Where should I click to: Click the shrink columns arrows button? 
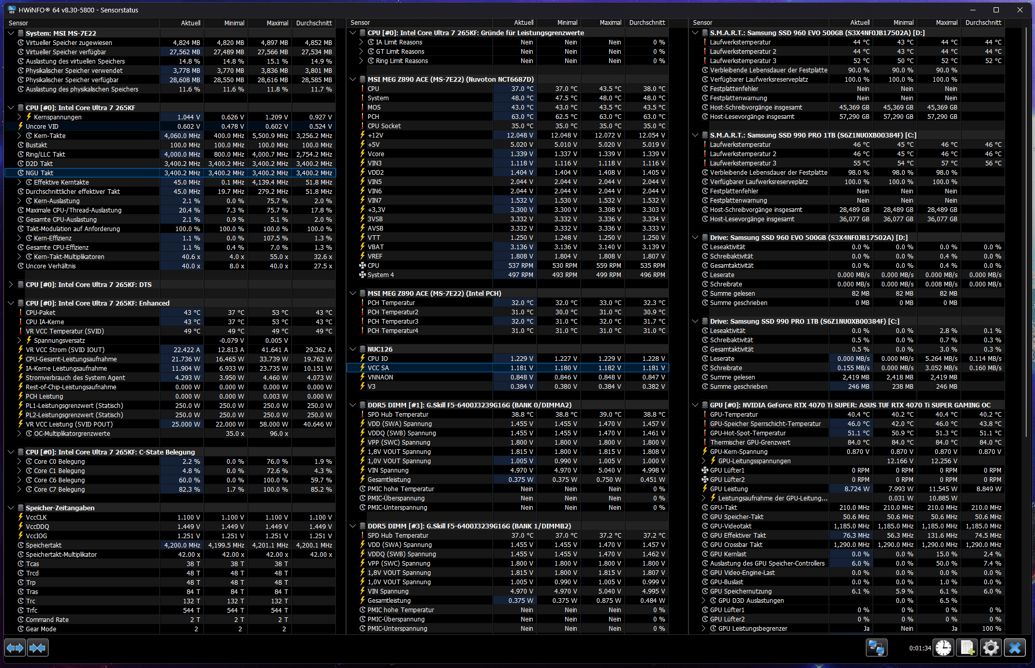[x=38, y=647]
